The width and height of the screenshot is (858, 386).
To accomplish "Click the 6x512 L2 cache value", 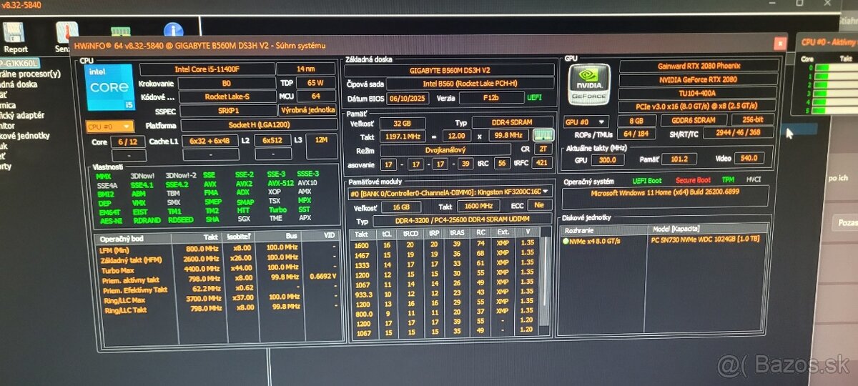I will pos(272,141).
